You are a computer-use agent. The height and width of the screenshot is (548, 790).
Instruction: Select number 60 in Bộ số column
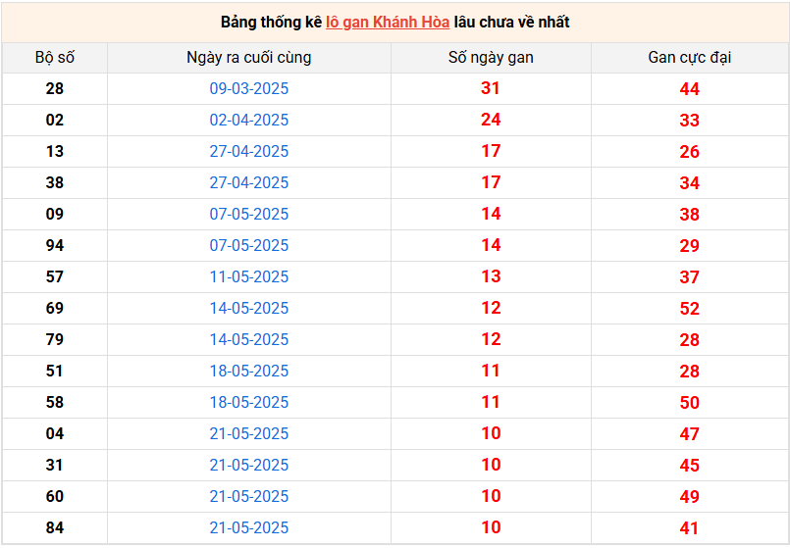(x=55, y=497)
